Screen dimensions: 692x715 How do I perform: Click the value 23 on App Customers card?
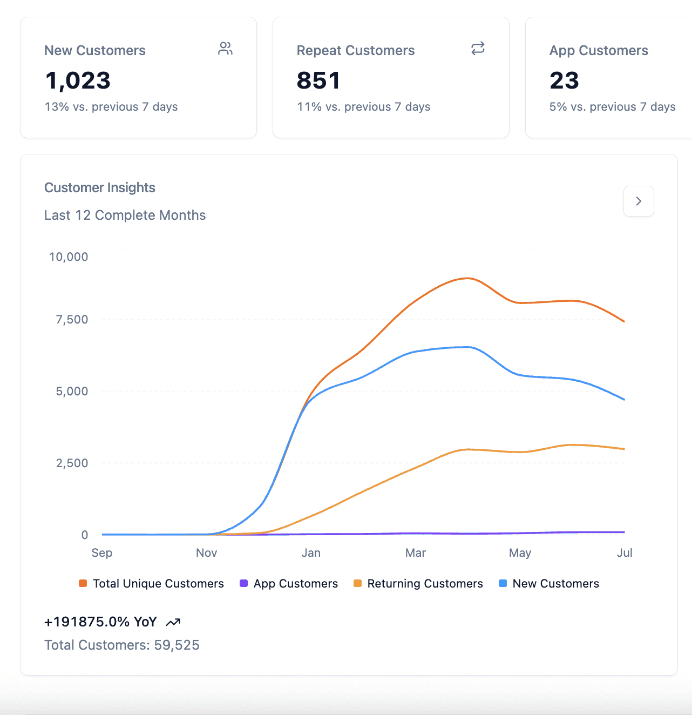[x=564, y=80]
